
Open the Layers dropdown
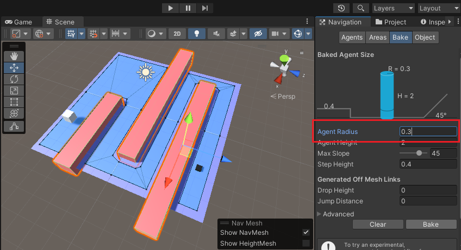click(394, 8)
